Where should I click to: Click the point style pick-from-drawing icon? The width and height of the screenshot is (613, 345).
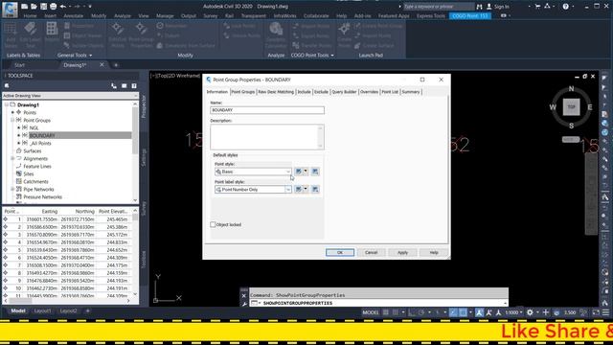(315, 172)
